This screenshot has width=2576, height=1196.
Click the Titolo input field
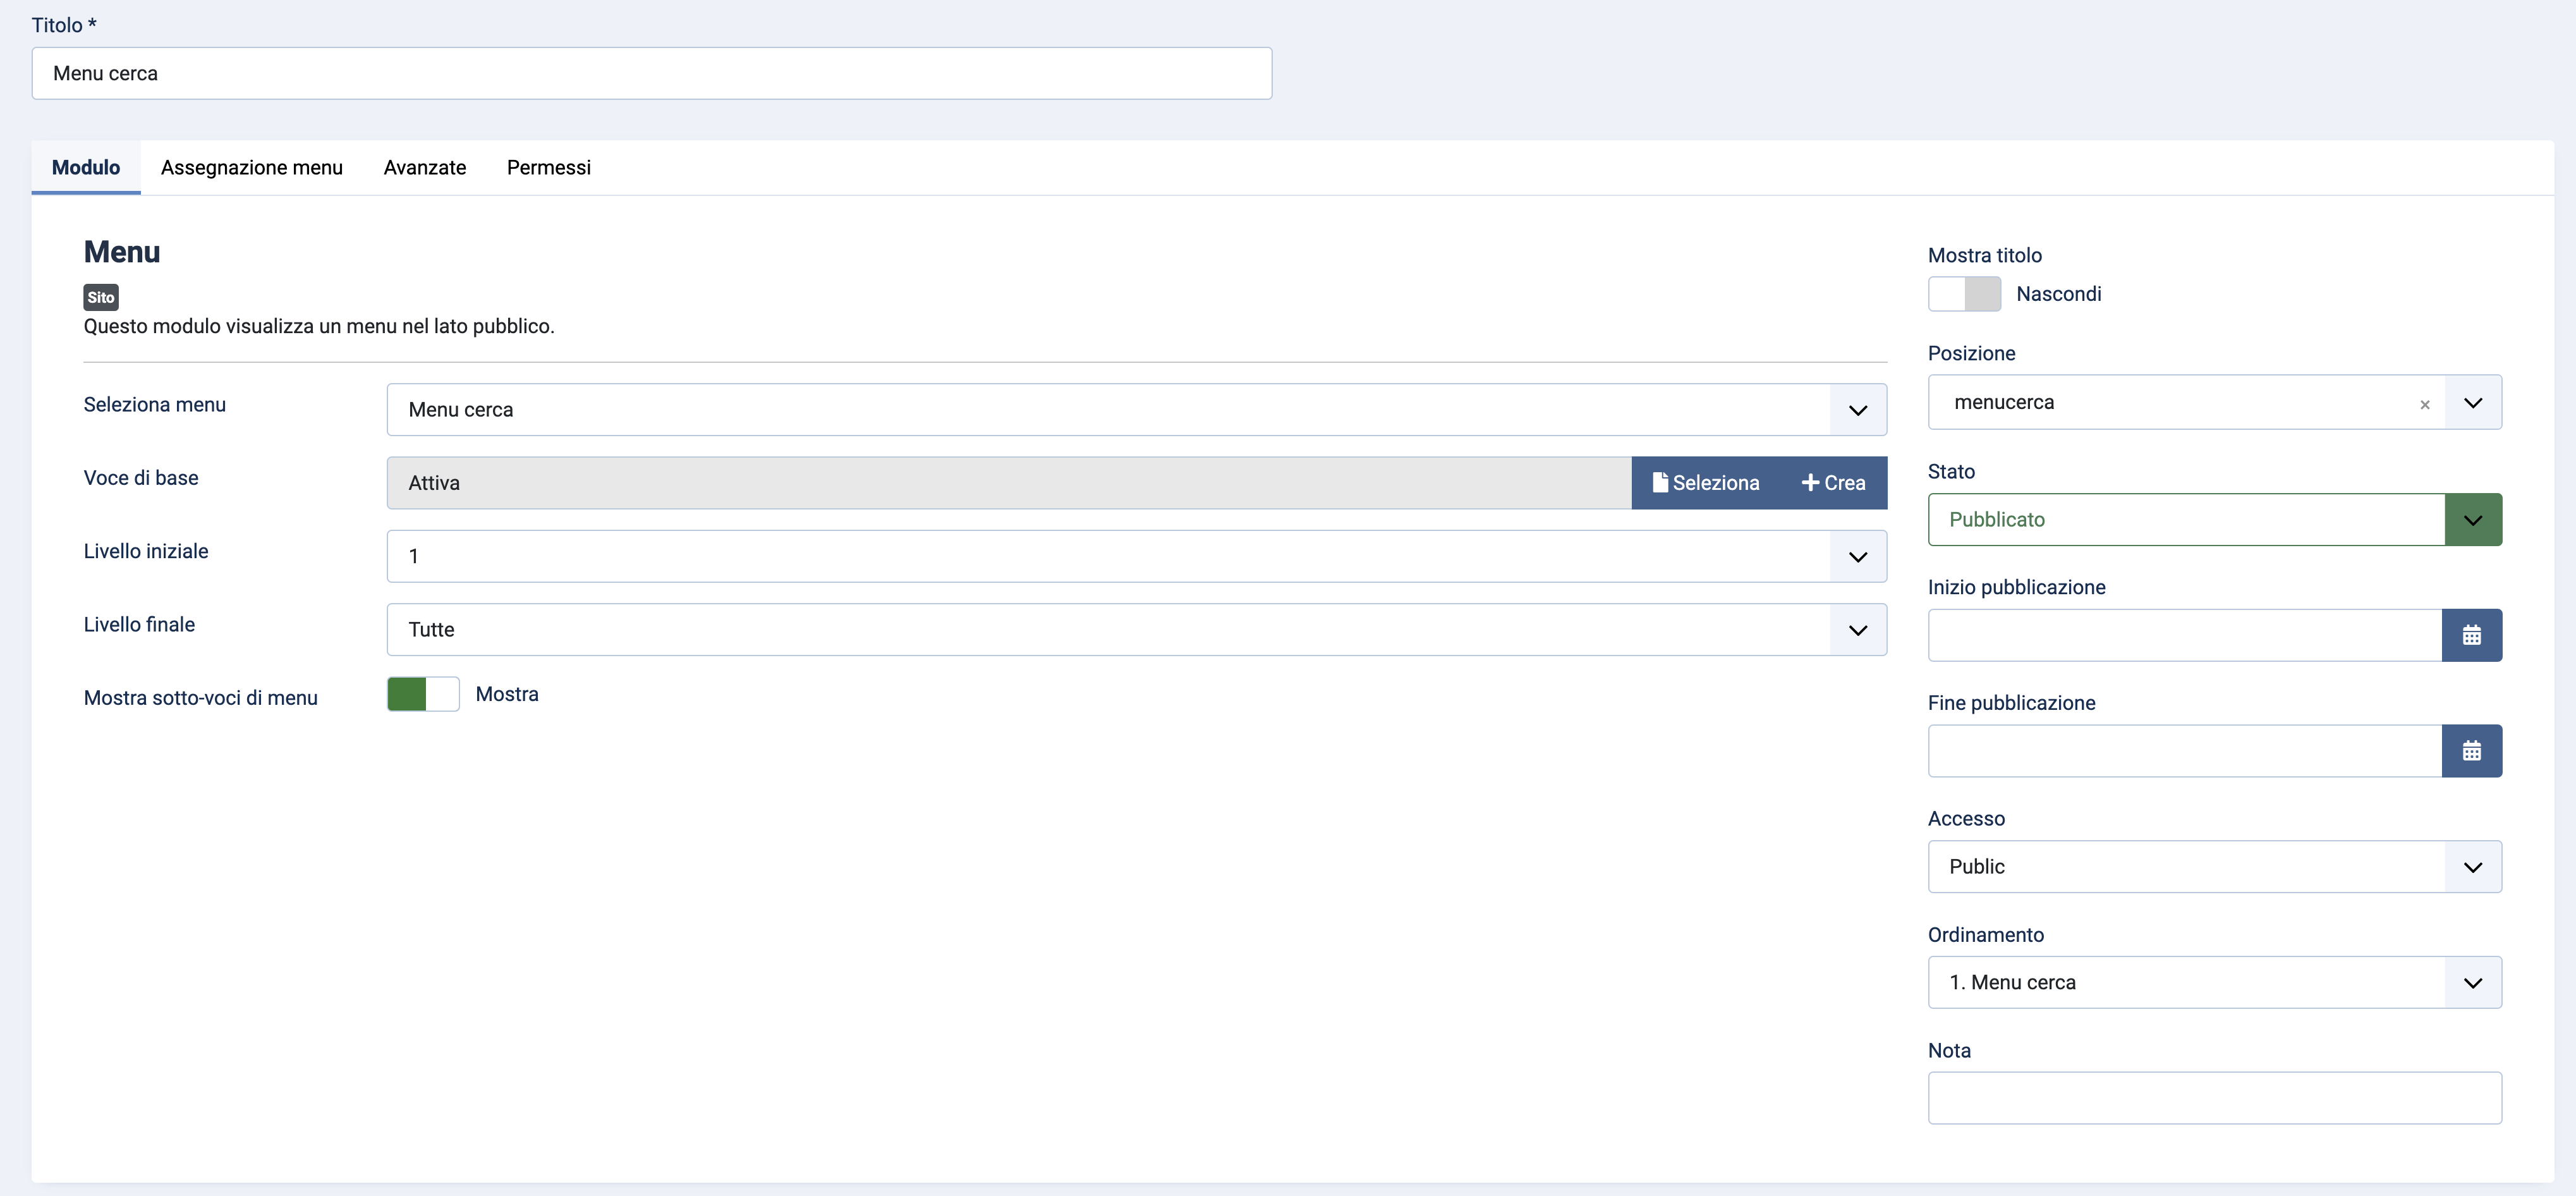point(652,73)
